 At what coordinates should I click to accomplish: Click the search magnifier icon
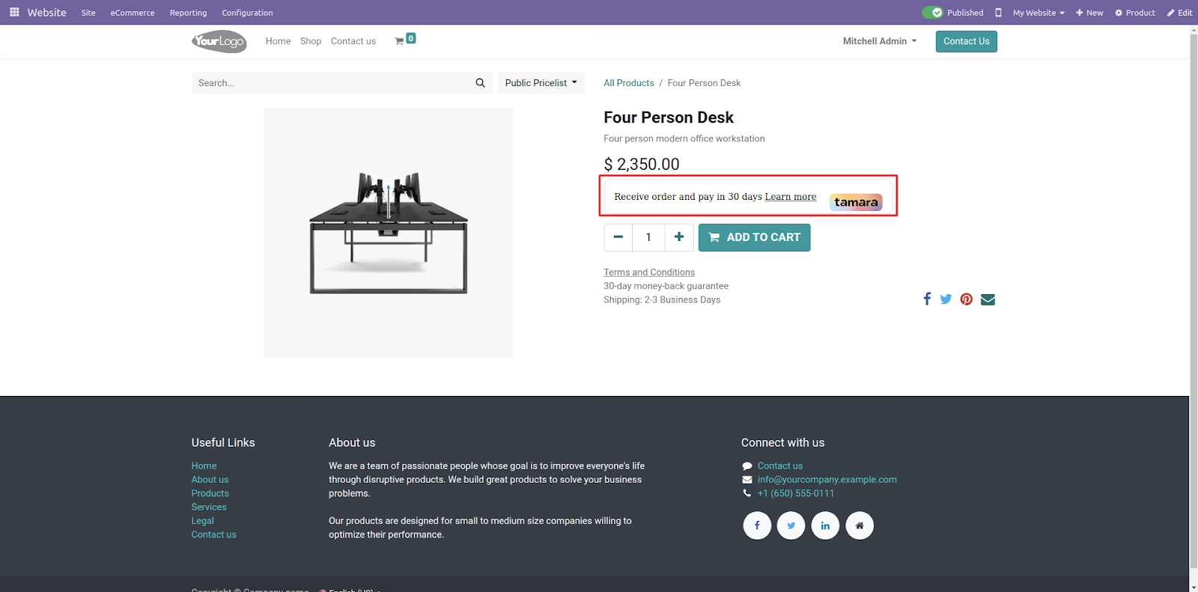pyautogui.click(x=480, y=83)
